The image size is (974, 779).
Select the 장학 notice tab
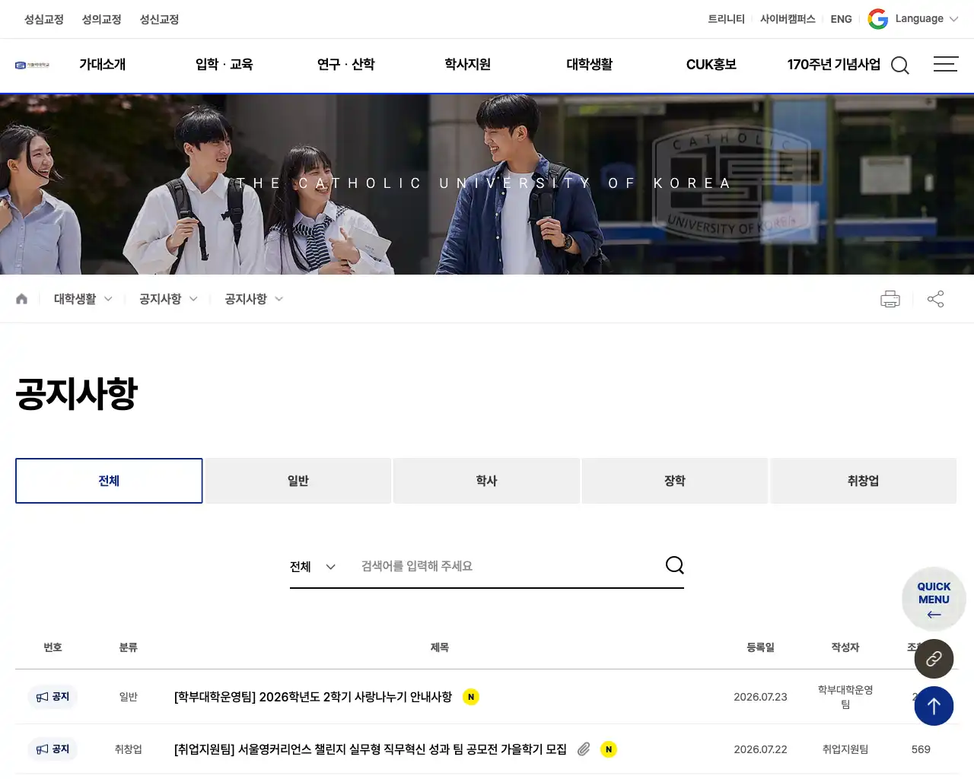coord(675,481)
